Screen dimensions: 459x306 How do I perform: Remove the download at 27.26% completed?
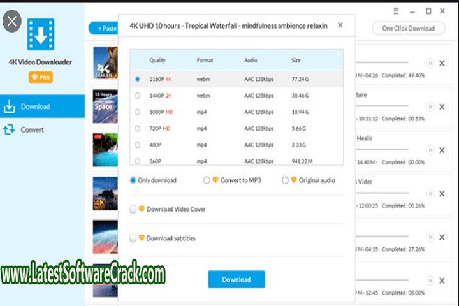tap(442, 237)
